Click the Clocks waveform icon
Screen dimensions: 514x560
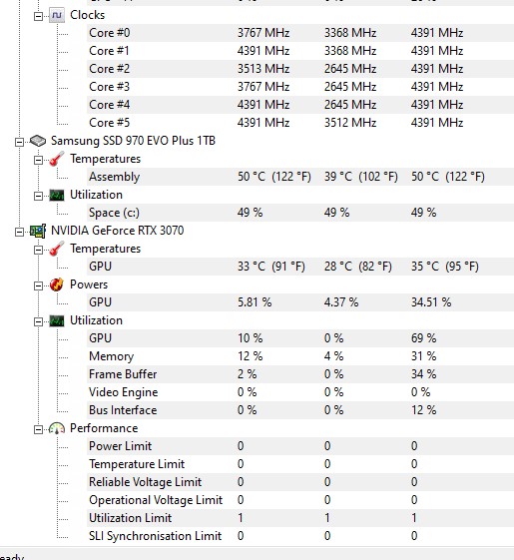coord(57,15)
